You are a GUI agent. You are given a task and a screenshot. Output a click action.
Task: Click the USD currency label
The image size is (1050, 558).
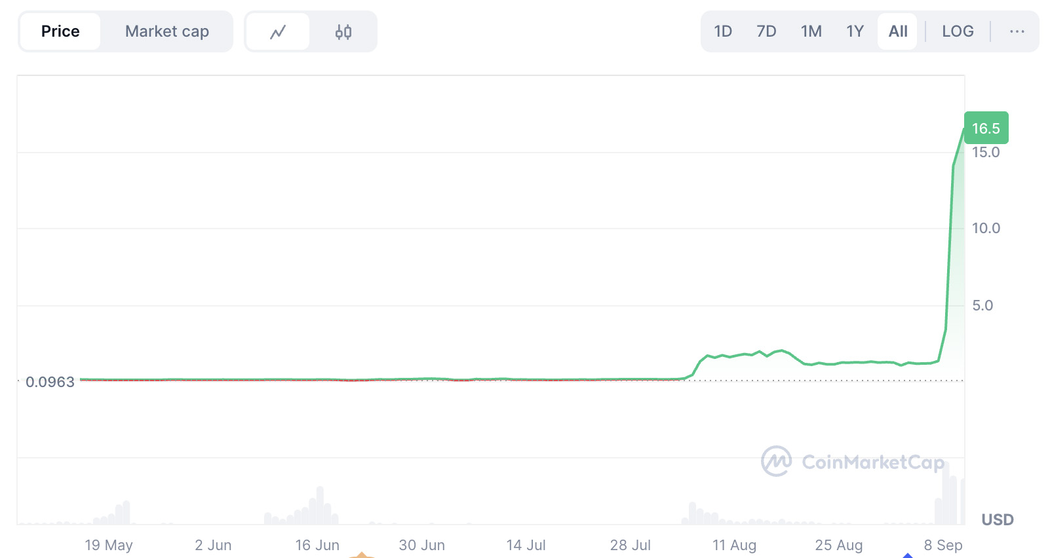point(997,519)
